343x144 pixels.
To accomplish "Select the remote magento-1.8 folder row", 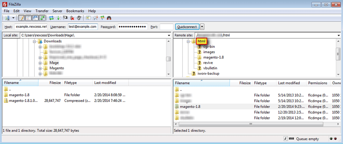I will coord(257,107).
